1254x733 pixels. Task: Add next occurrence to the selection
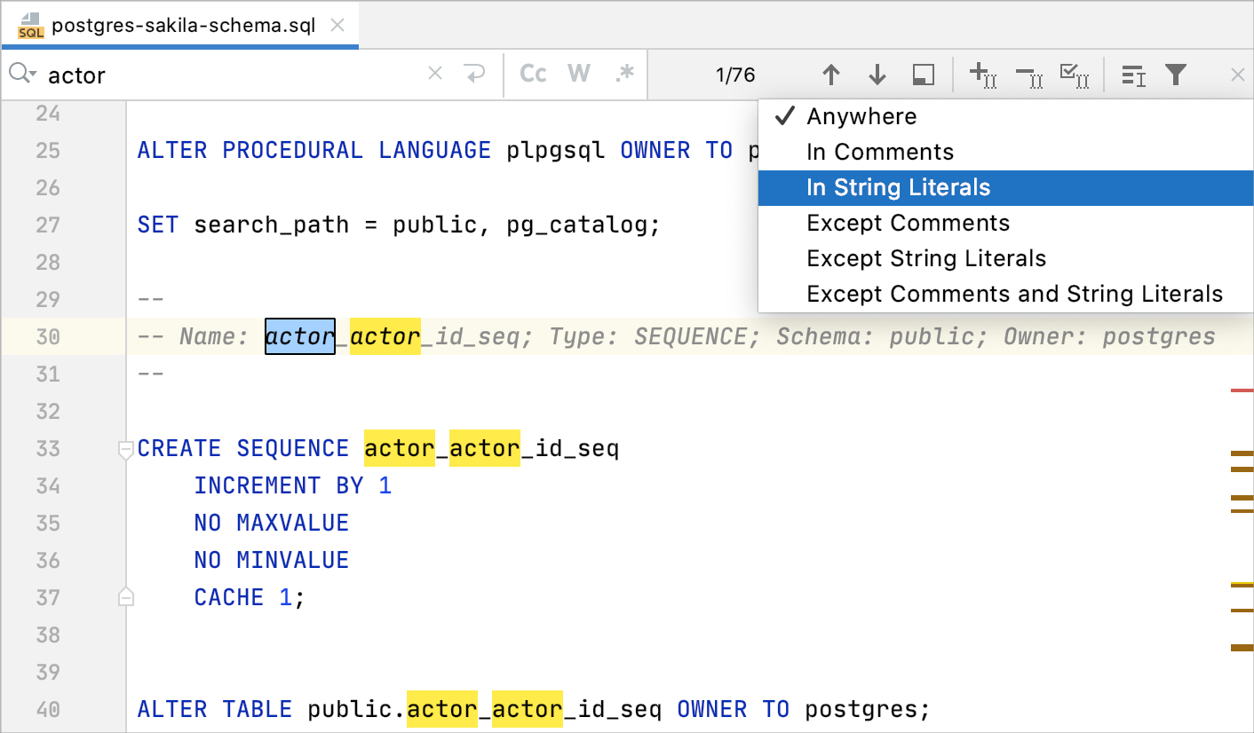[x=983, y=75]
